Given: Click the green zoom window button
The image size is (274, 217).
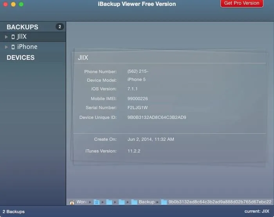Looking at the screenshot, I should (x=21, y=4).
